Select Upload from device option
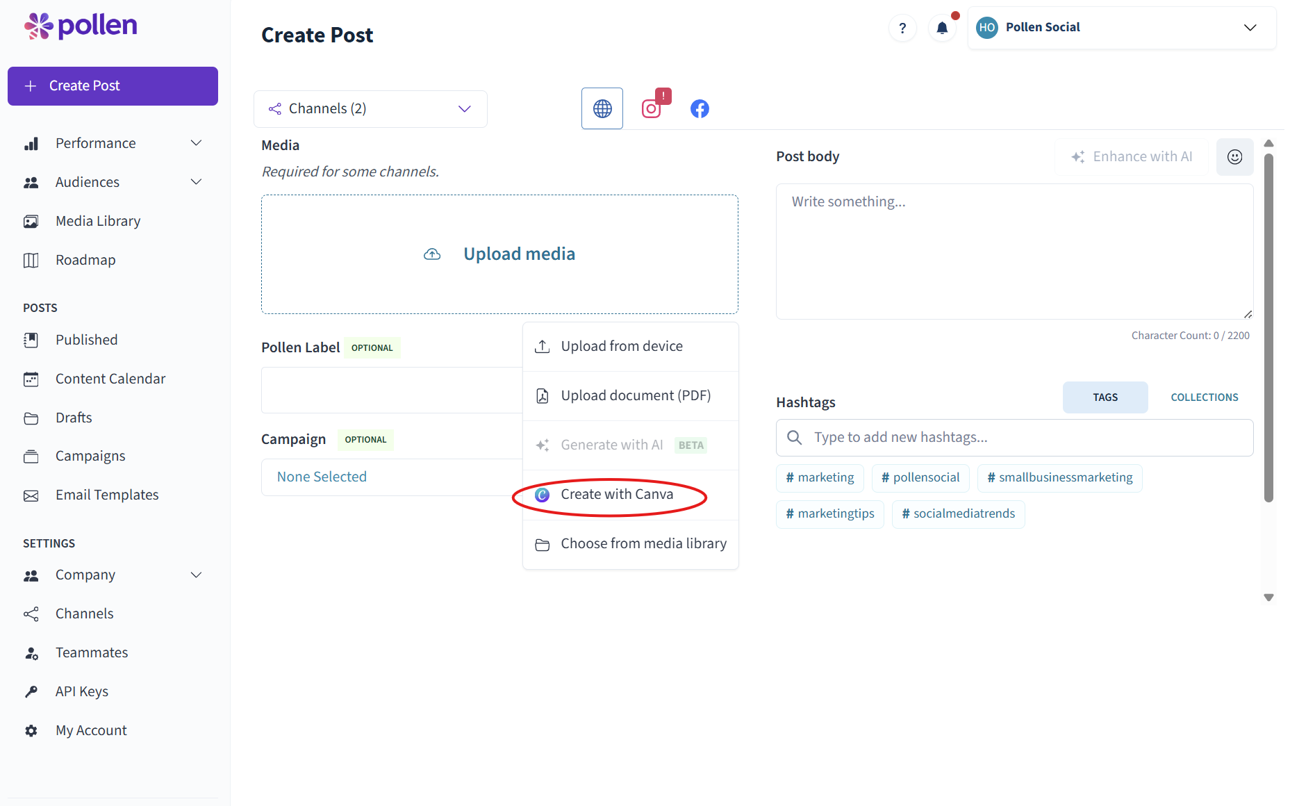This screenshot has width=1290, height=806. (622, 347)
